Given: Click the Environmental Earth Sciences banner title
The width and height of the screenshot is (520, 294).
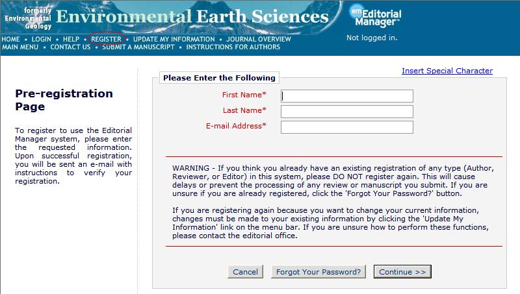Looking at the screenshot, I should (x=192, y=16).
